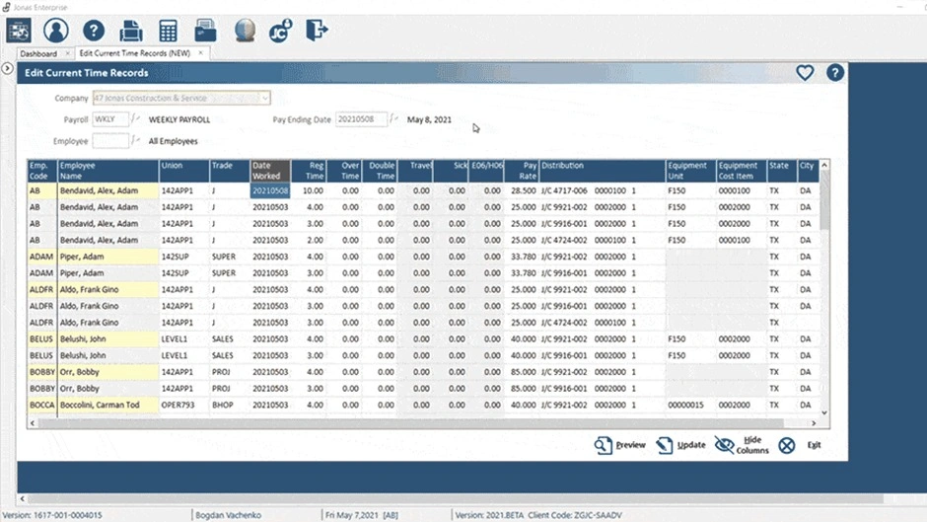Click the JC lock icon in toolbar
The width and height of the screenshot is (927, 522).
(280, 31)
